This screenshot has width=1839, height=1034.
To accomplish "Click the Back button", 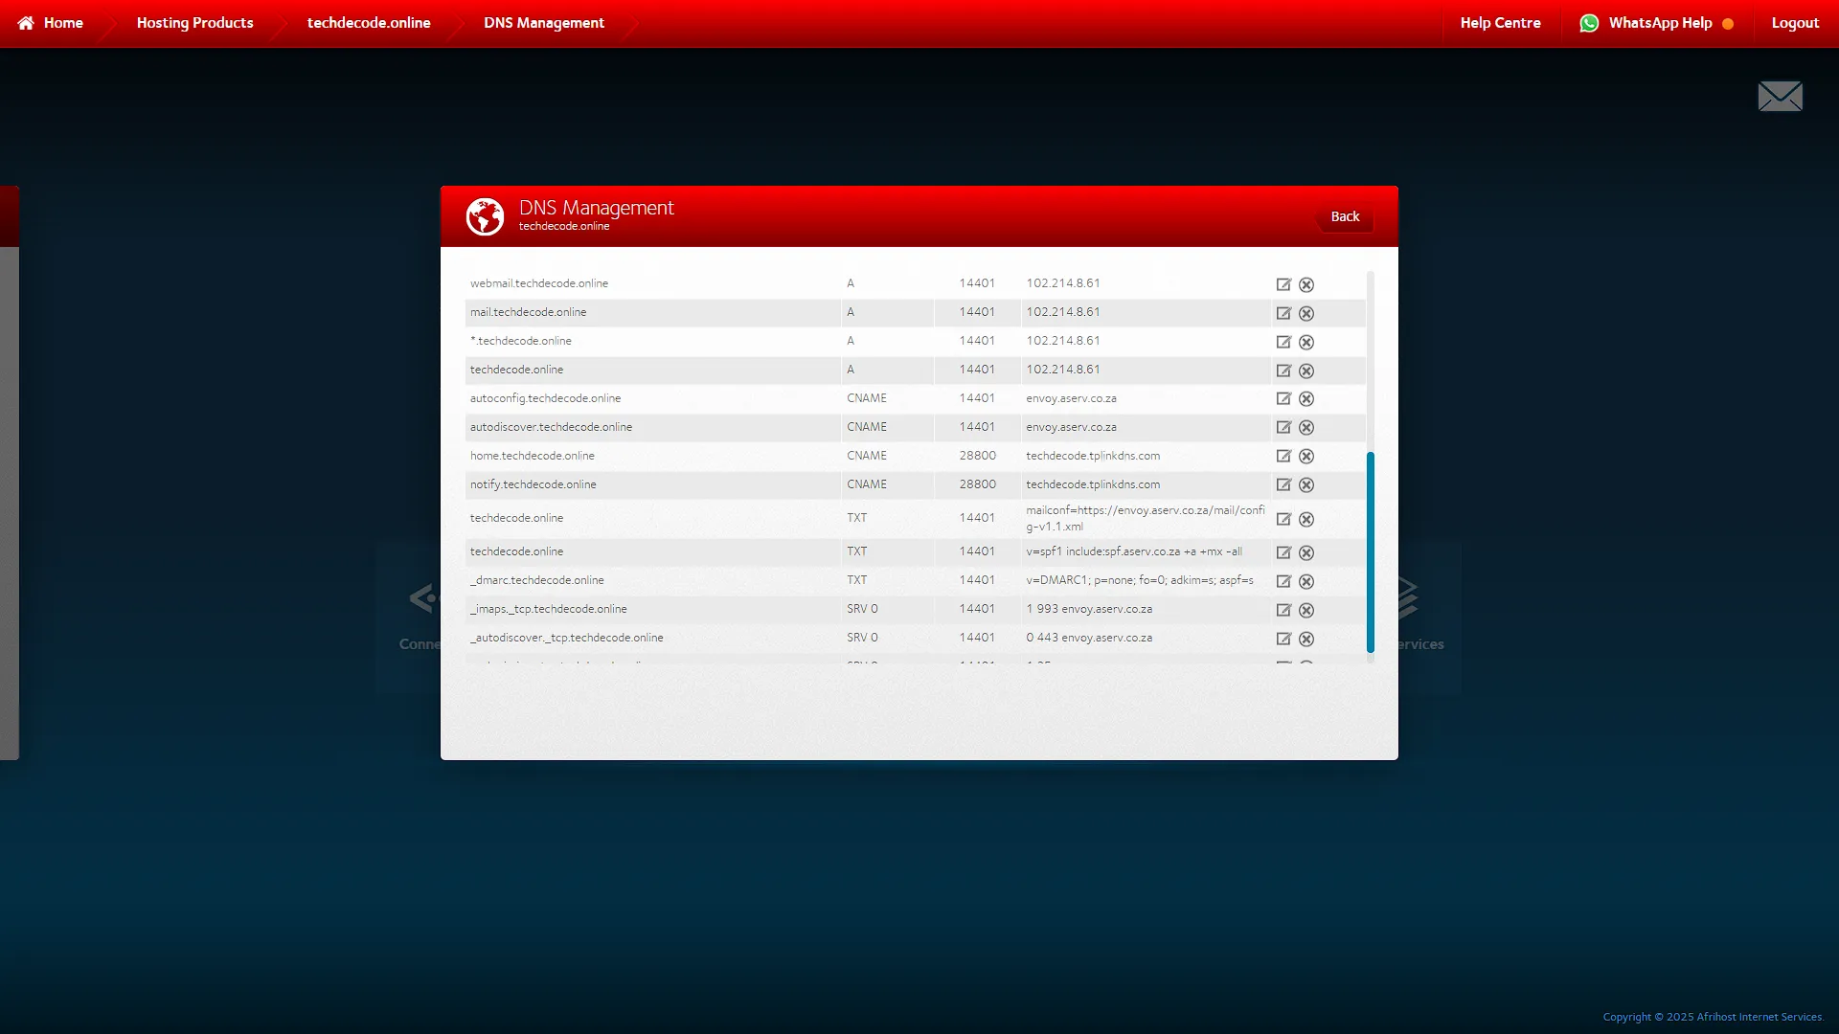I will tap(1345, 216).
